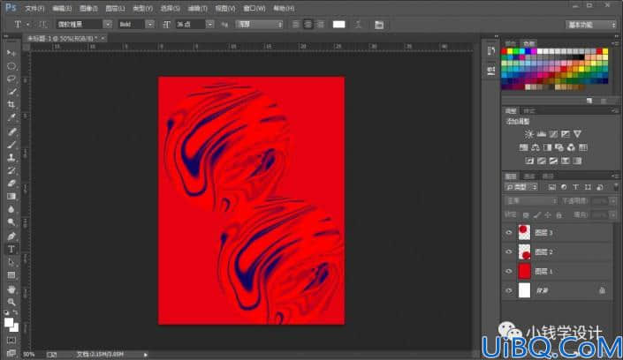Open the layer blending mode dropdown

531,201
